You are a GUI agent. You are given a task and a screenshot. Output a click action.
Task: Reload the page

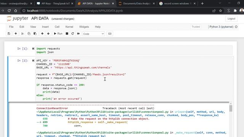[x=9, y=11]
